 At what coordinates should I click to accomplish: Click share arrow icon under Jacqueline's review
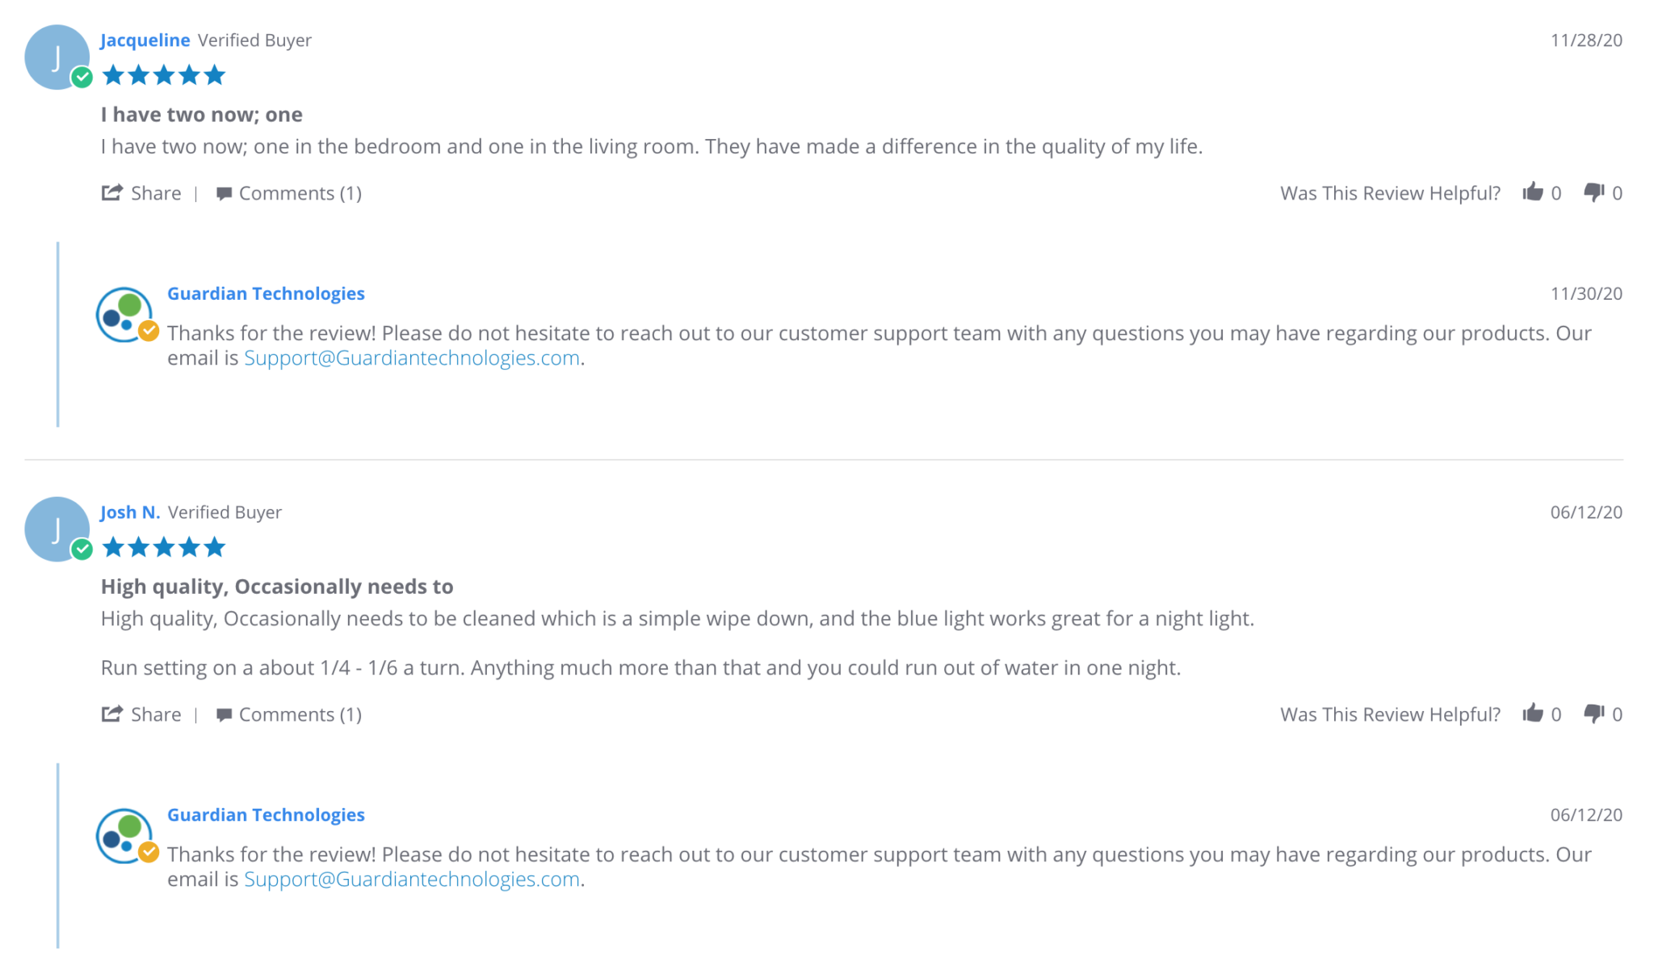pyautogui.click(x=111, y=192)
